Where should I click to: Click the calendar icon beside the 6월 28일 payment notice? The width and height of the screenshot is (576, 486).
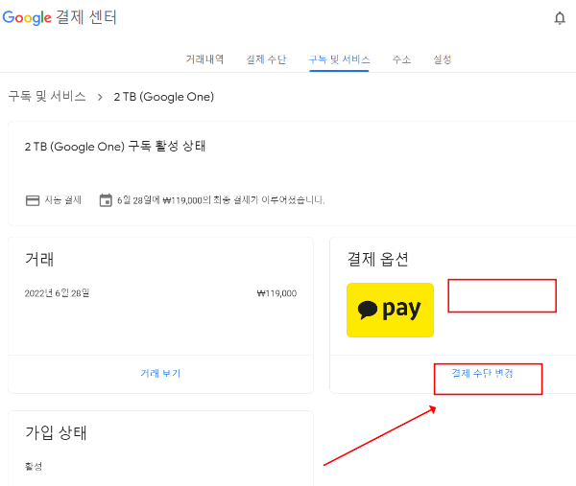click(106, 200)
